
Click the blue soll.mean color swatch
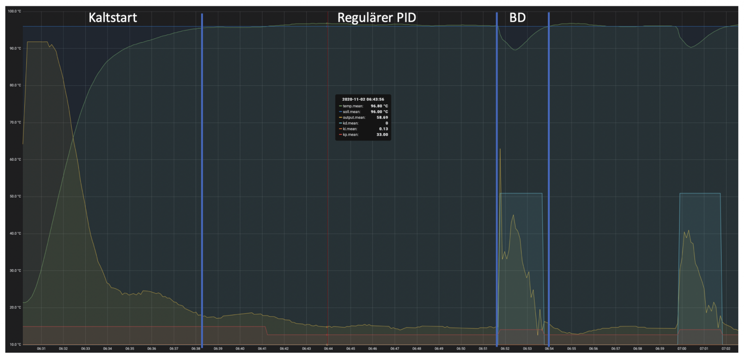click(x=340, y=111)
